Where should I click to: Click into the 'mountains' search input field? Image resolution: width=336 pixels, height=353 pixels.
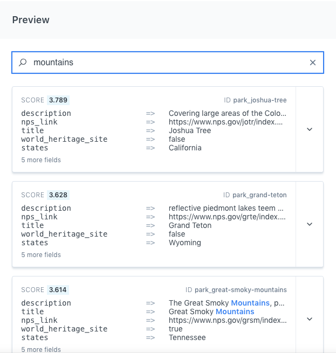pos(162,63)
